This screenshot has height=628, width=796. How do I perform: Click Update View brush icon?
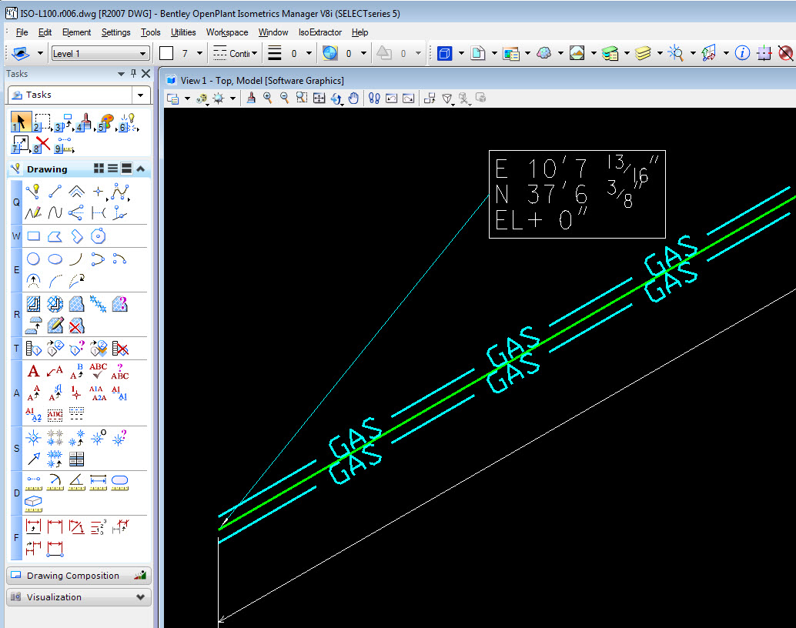point(251,98)
